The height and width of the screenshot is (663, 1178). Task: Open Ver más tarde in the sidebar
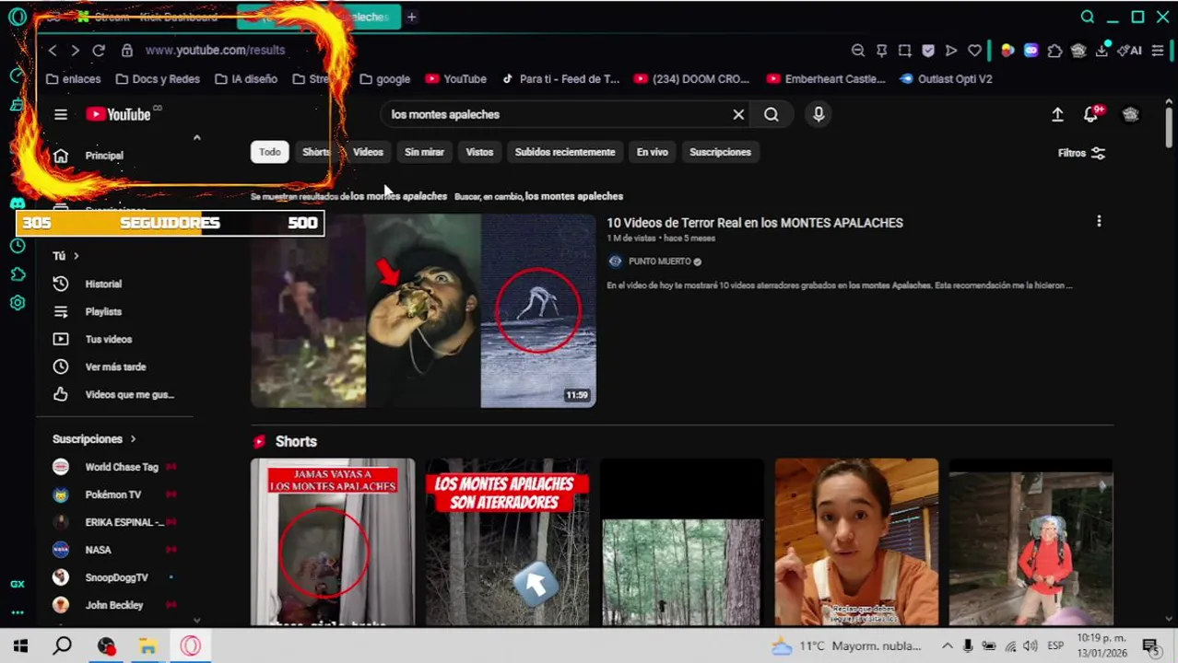click(x=114, y=366)
